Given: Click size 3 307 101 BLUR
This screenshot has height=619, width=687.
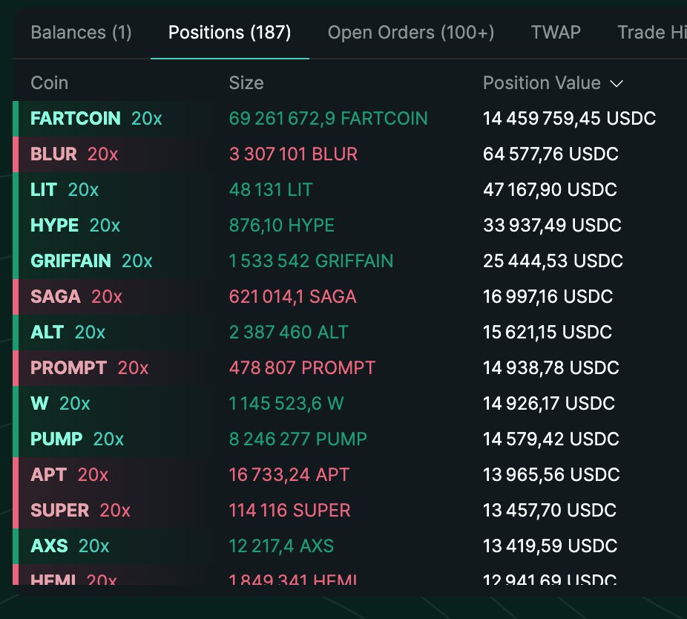Looking at the screenshot, I should (x=293, y=154).
